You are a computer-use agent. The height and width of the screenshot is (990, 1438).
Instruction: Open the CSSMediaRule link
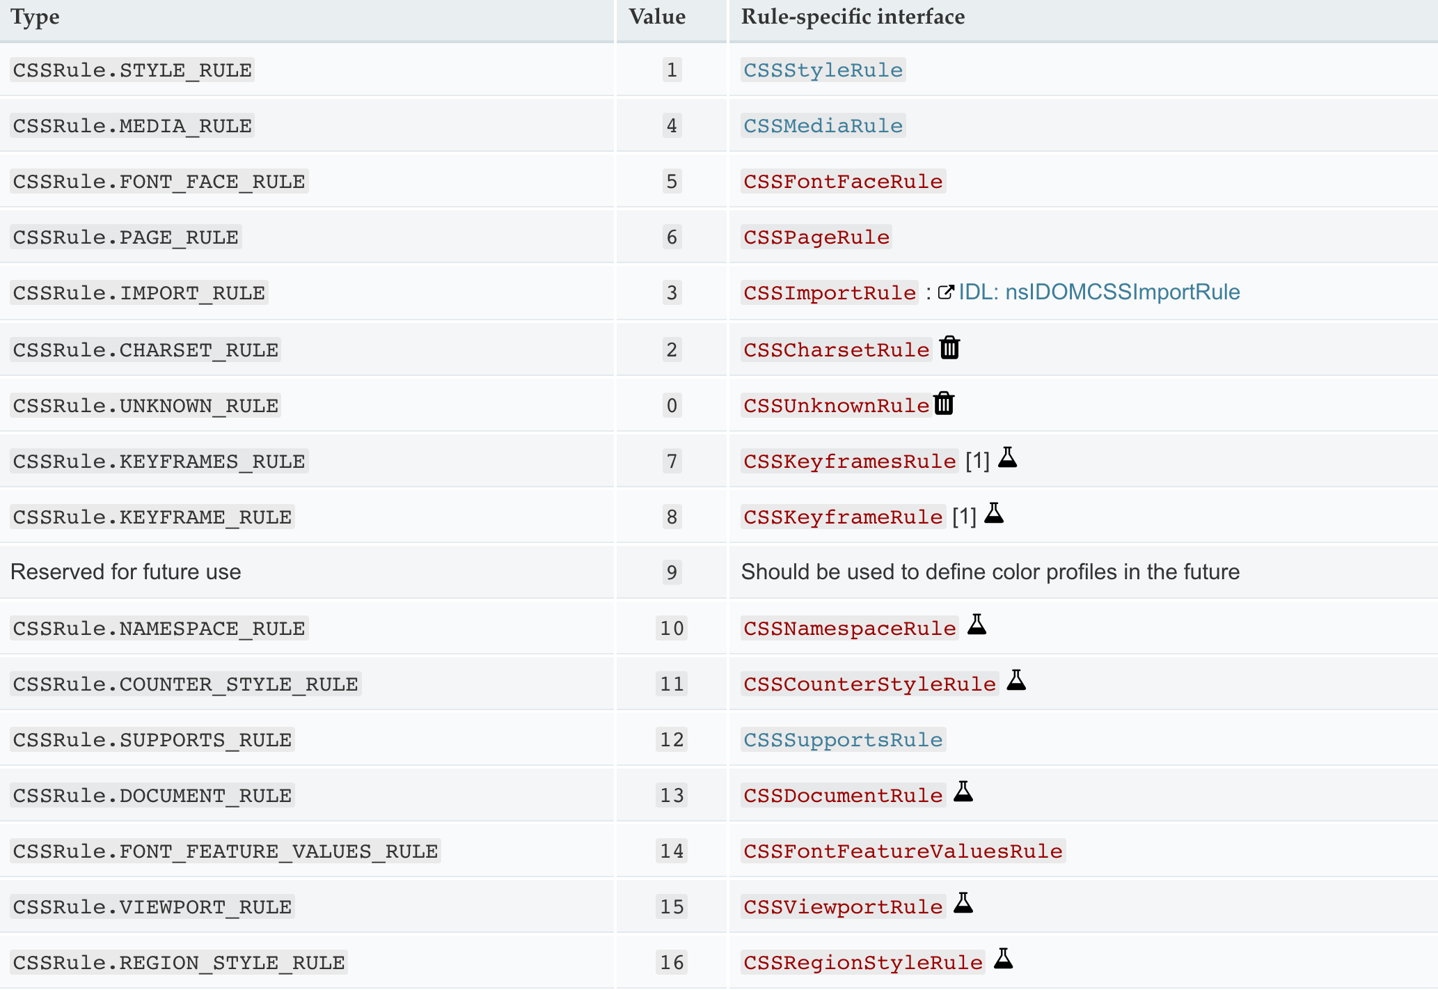[823, 126]
